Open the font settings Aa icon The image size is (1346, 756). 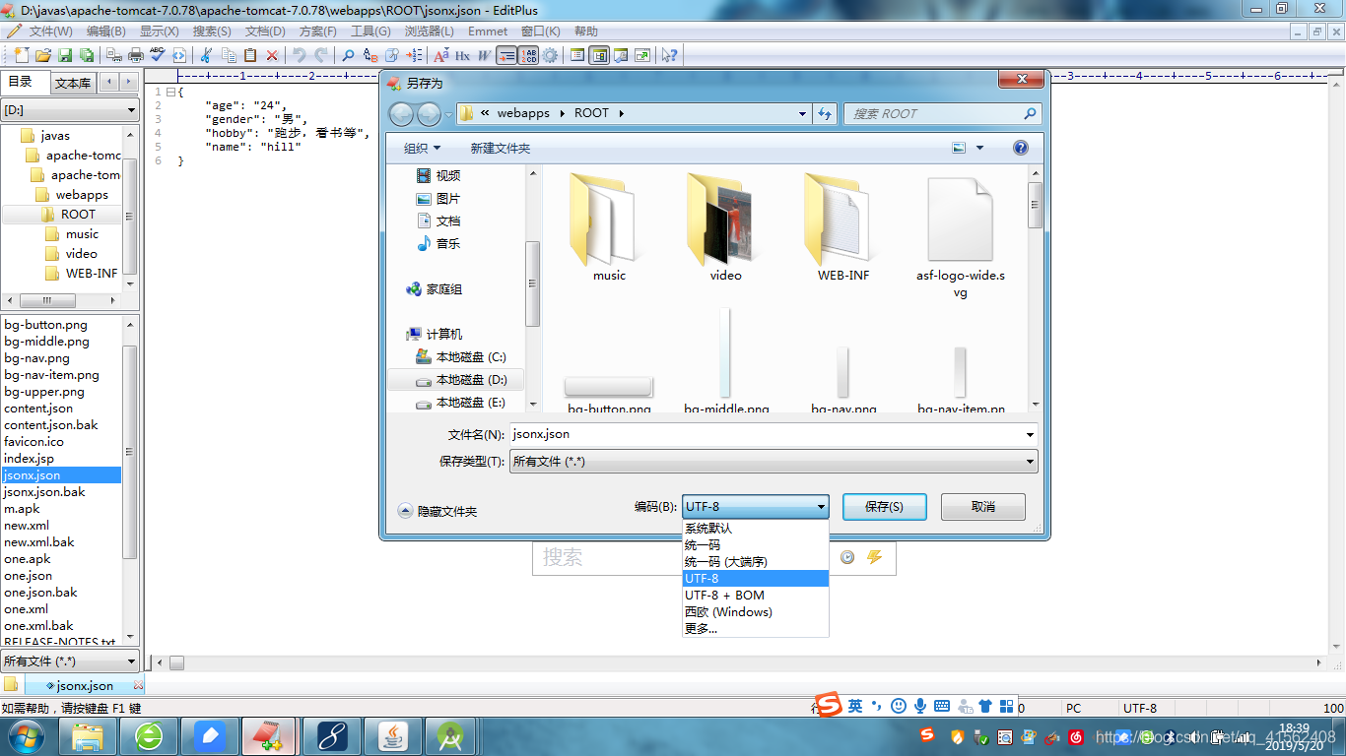441,55
